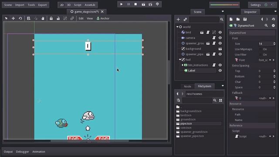The image size is (279, 157).
Task: Create a new resource in Inspector
Action: click(x=231, y=19)
